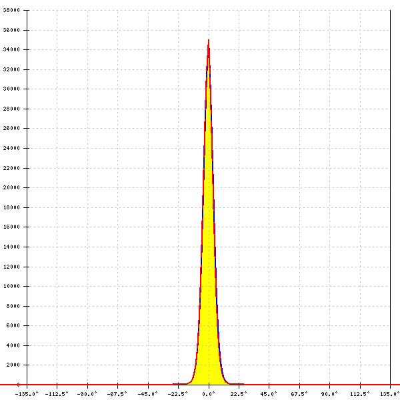Select the 16000 tick label
400x400 pixels.
(11, 227)
